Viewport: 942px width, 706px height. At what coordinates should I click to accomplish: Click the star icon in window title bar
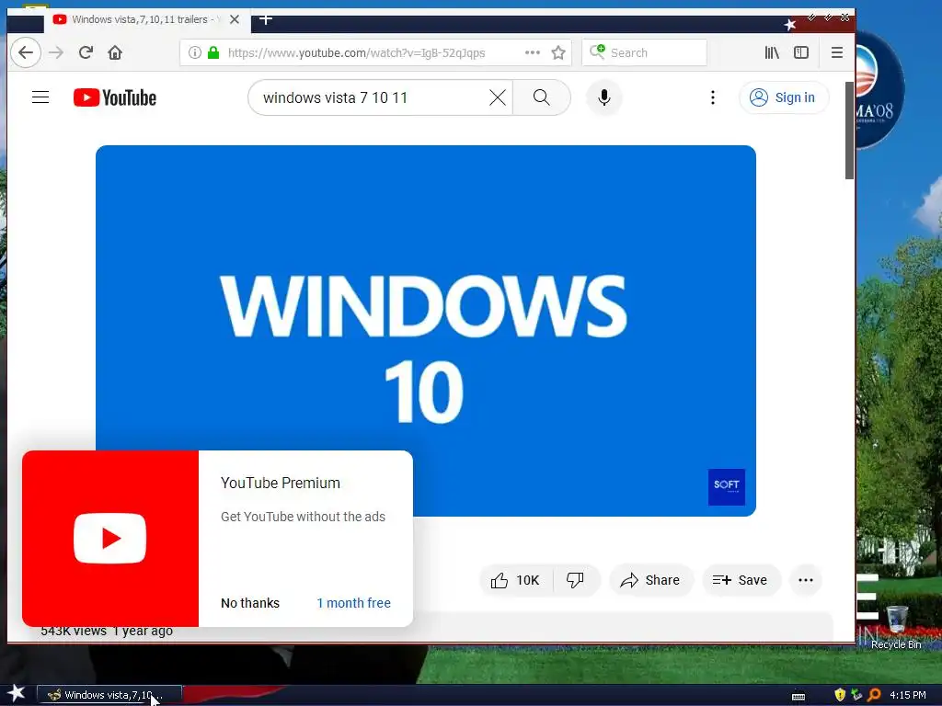coord(790,24)
